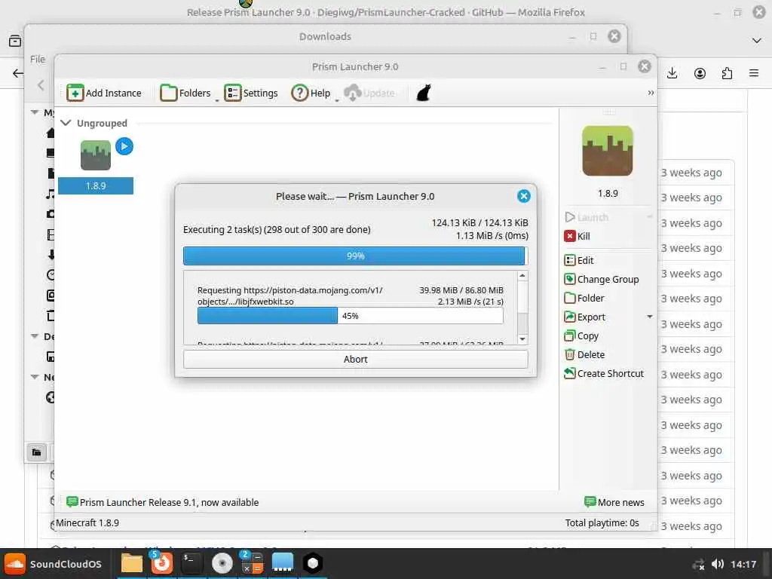Click the overall 99% progress bar

(356, 256)
